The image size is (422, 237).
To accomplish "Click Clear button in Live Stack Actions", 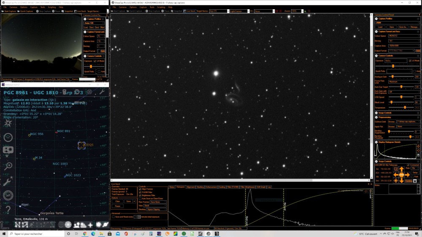I will pos(118,201).
